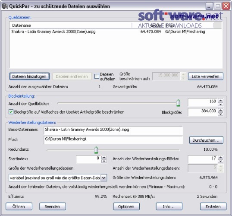Click path cell 'G:\Duron M\Filesharing' in list

point(185,32)
